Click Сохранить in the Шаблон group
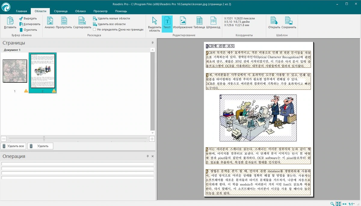Screen dimensions: 361x206 pos(289,23)
